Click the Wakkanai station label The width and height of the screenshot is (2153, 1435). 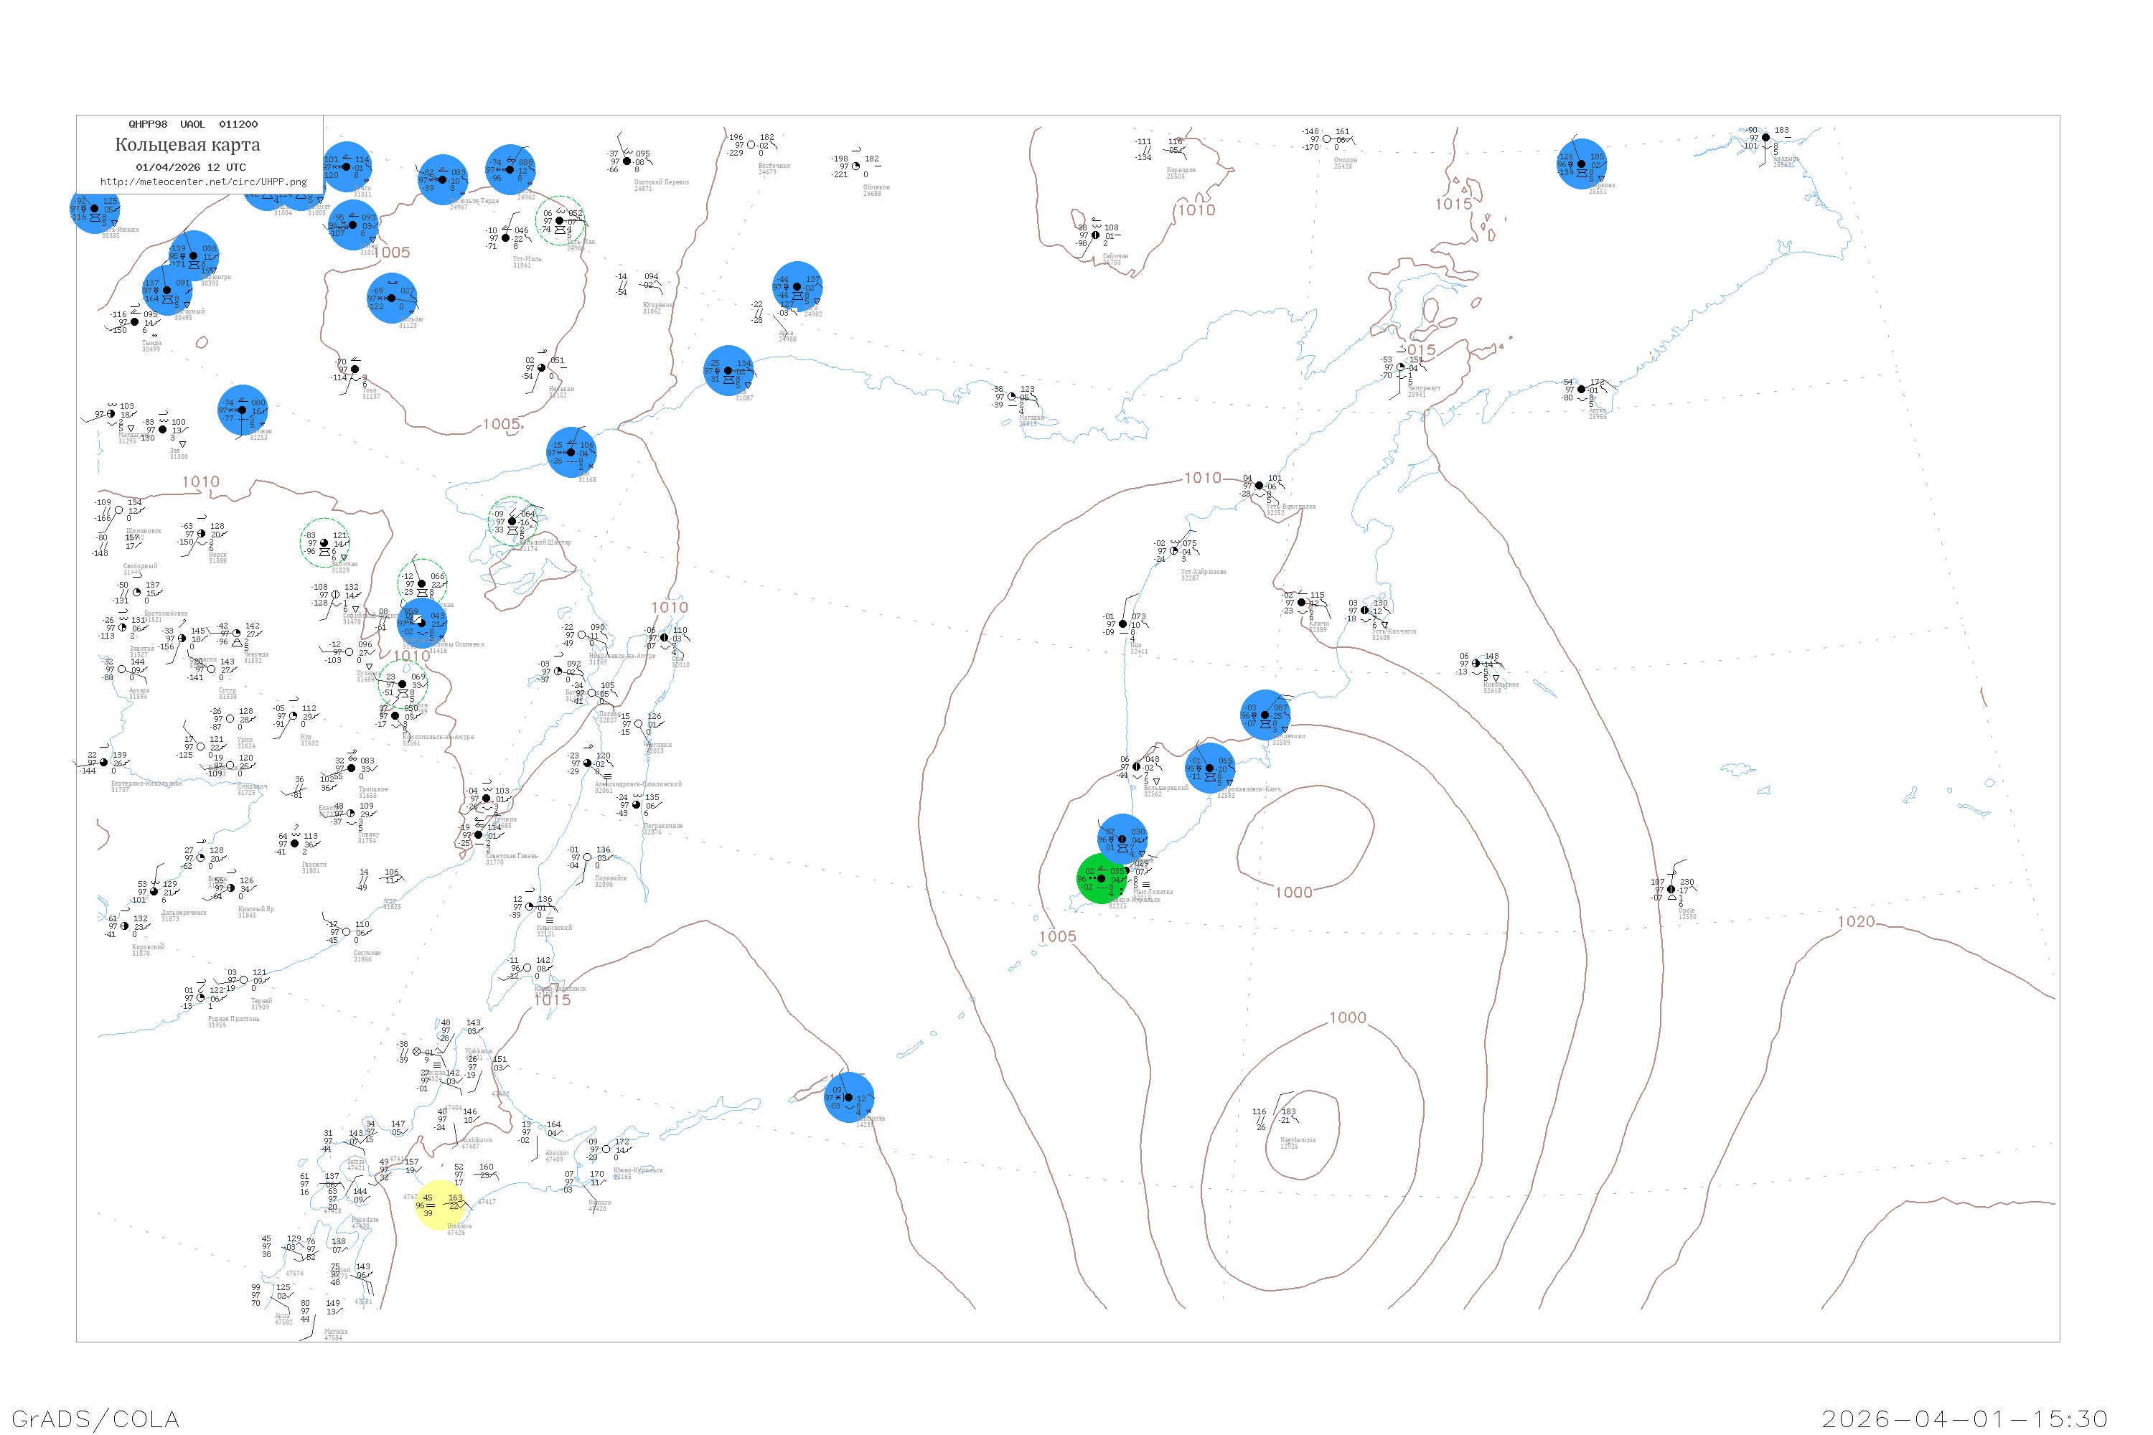click(478, 1052)
